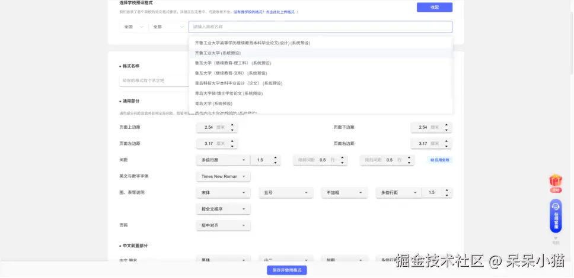Click 保存并使用格式 save button
The height and width of the screenshot is (278, 574).
(286, 270)
